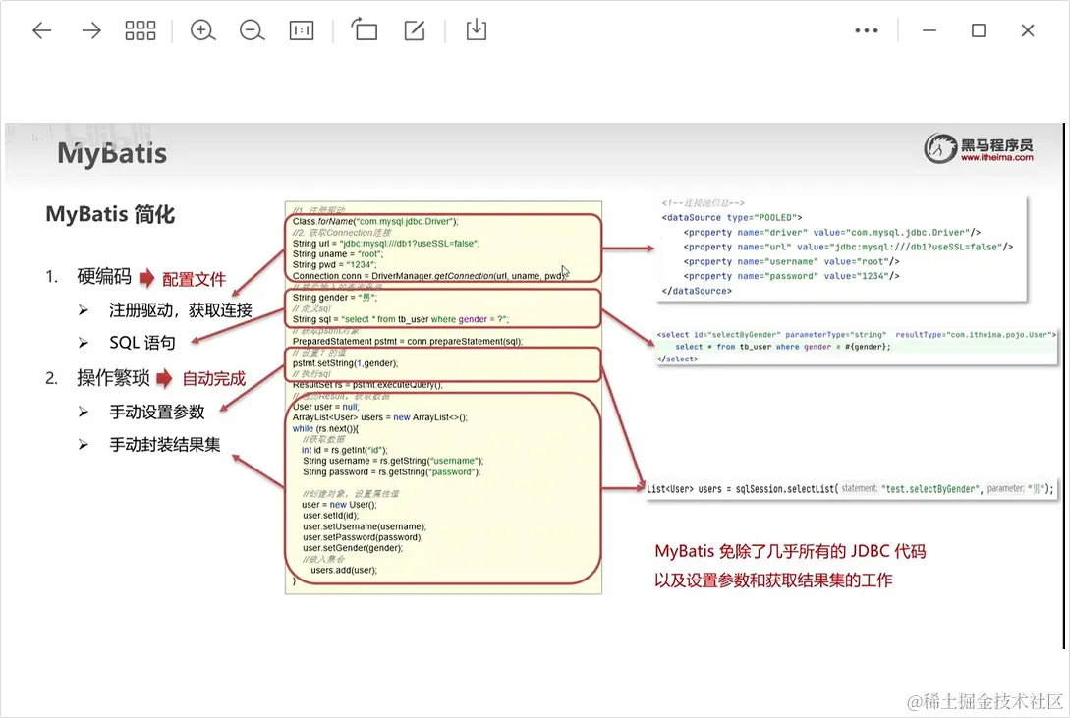This screenshot has width=1070, height=718.
Task: Click the red '自动完成' label
Action: tap(213, 378)
